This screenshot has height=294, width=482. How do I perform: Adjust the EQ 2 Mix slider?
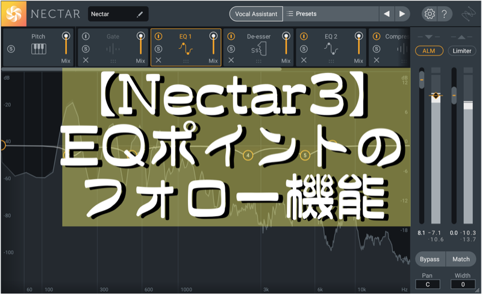pos(358,43)
